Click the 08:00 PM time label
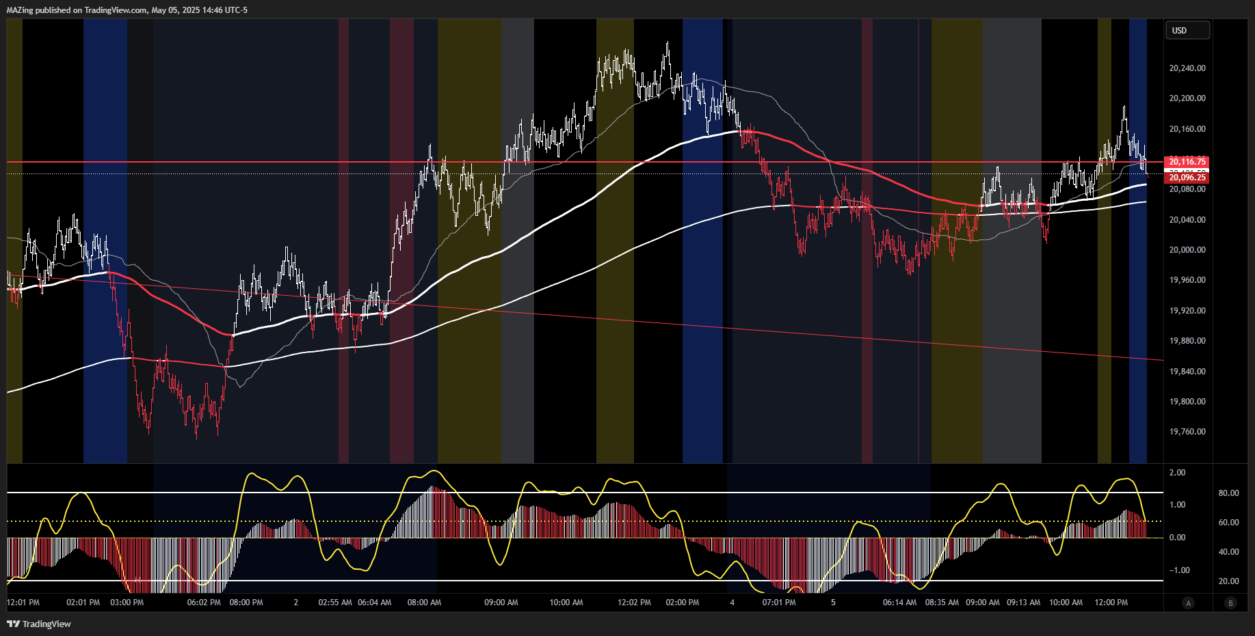Screen dimensions: 1255x636 (x=246, y=603)
